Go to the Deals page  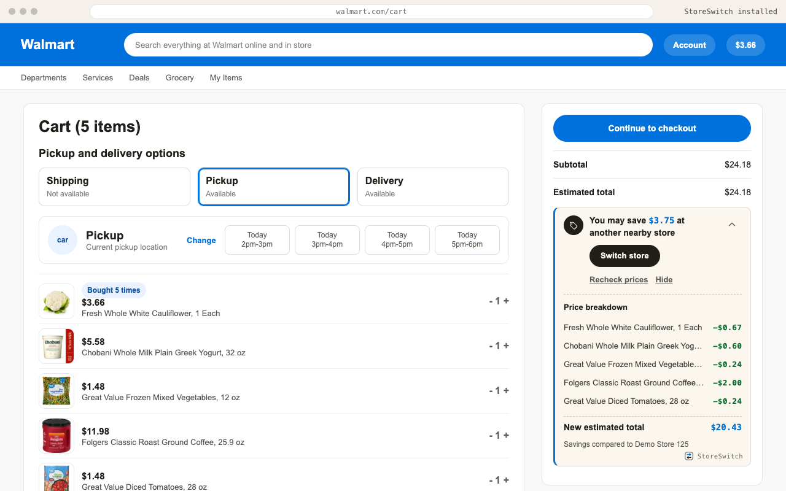139,77
